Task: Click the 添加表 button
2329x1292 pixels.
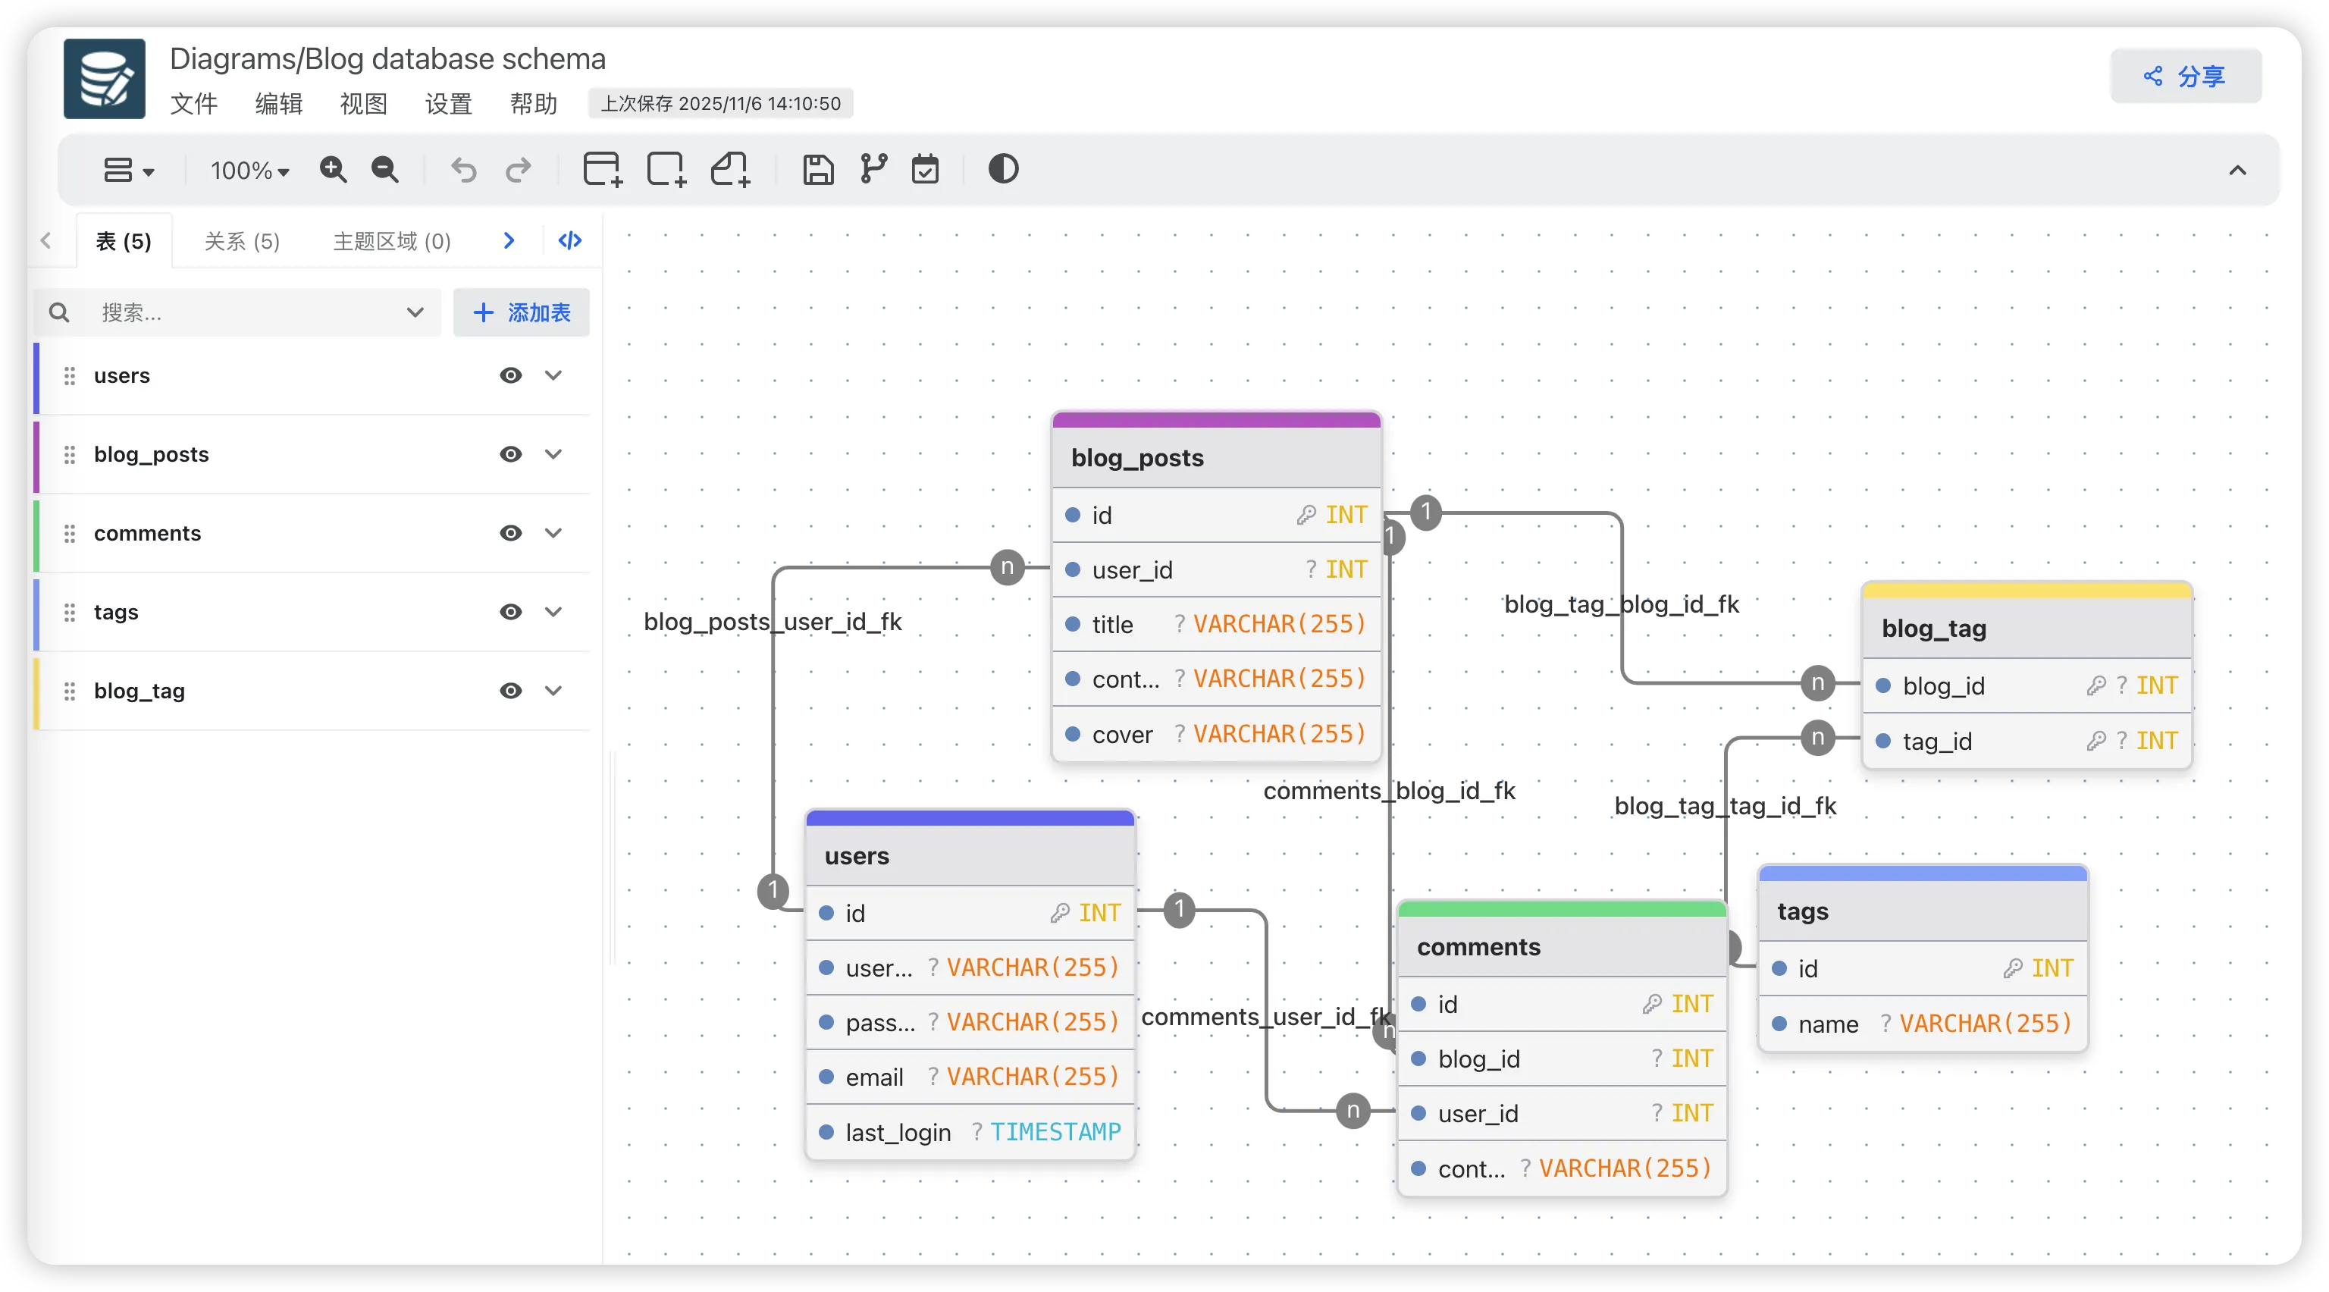Action: click(522, 313)
